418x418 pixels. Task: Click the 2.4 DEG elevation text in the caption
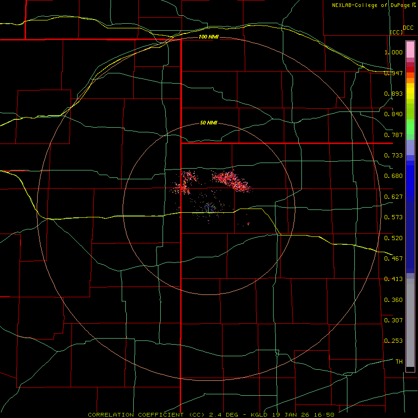coord(223,415)
